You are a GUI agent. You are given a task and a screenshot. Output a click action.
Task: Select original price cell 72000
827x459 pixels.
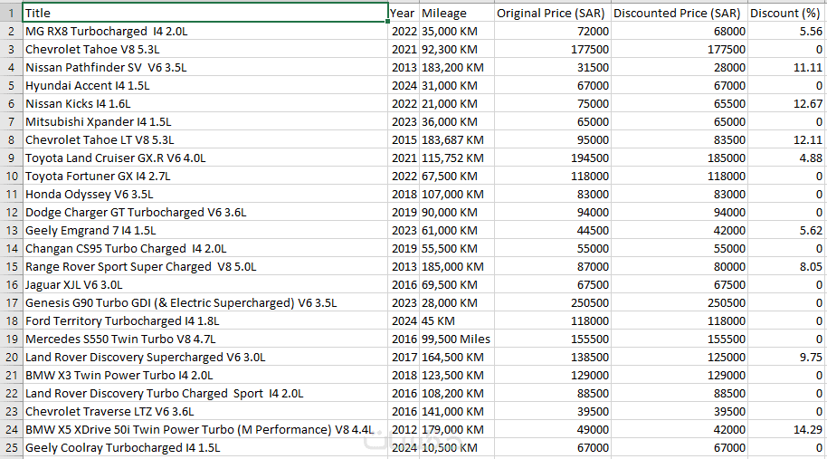[x=552, y=31]
